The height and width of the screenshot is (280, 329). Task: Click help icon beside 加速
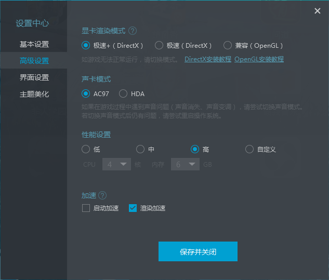click(x=102, y=196)
